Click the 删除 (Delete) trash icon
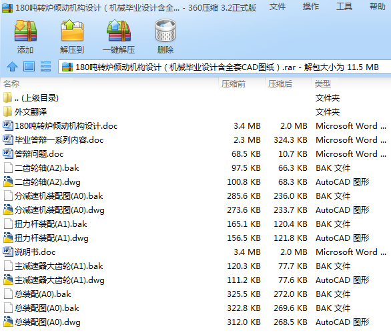This screenshot has height=335, width=391. pyautogui.click(x=165, y=31)
